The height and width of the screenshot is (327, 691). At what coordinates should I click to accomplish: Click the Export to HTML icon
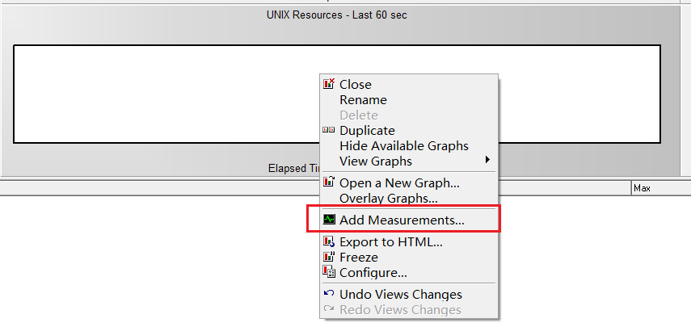click(x=329, y=241)
